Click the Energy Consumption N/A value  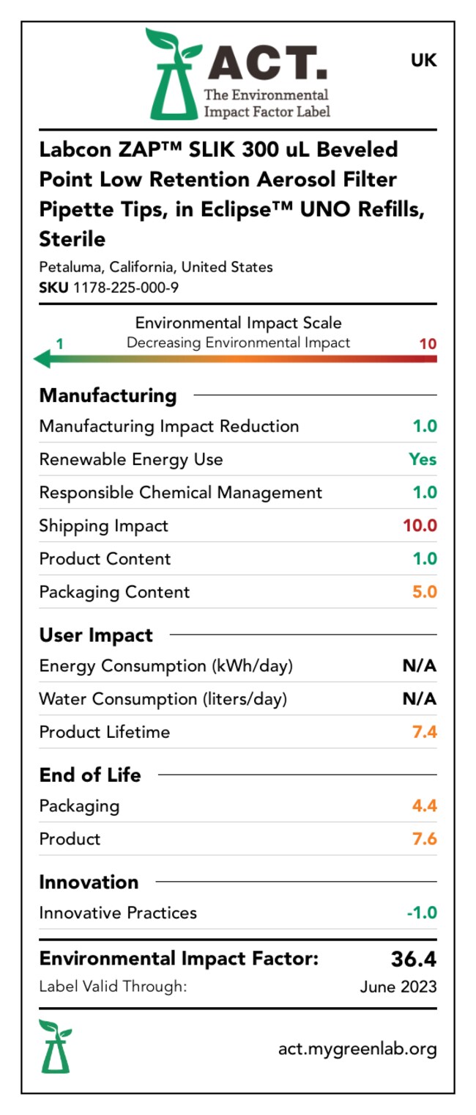click(x=419, y=666)
